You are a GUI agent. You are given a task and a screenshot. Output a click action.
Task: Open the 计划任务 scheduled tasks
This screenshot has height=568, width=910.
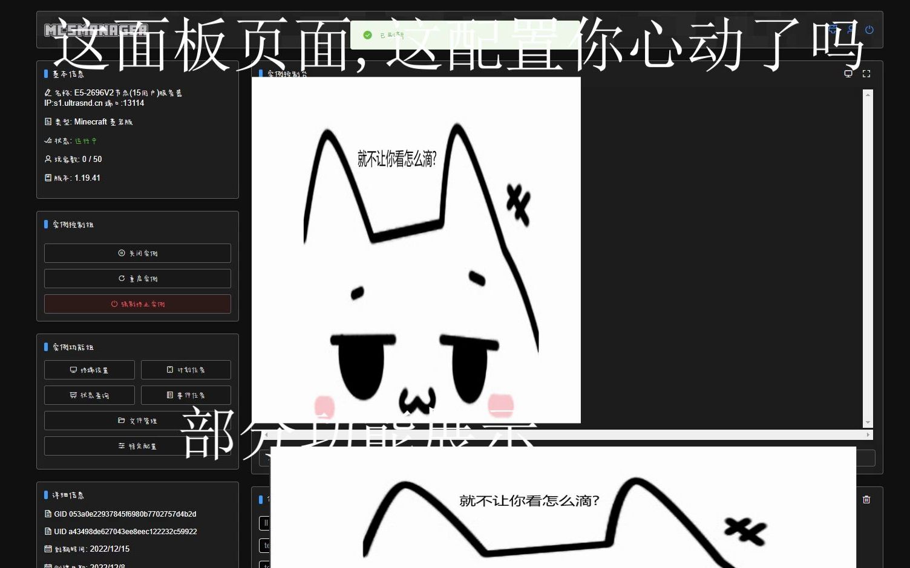(186, 370)
